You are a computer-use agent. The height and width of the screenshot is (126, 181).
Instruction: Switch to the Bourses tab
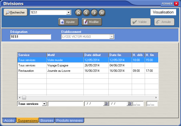pos(47,120)
